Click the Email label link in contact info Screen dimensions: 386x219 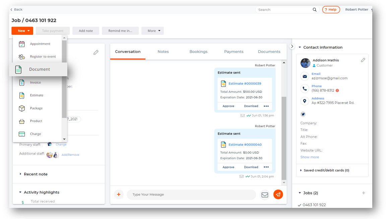pyautogui.click(x=316, y=74)
